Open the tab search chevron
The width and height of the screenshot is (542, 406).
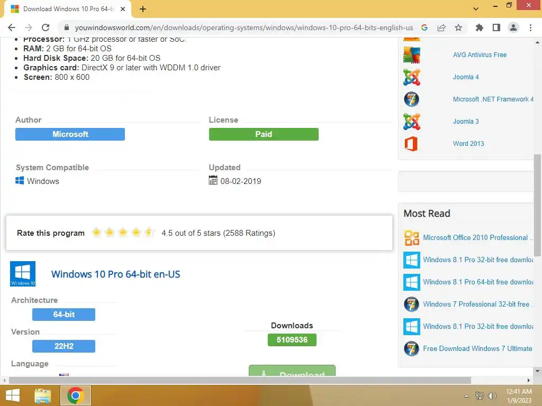point(476,8)
